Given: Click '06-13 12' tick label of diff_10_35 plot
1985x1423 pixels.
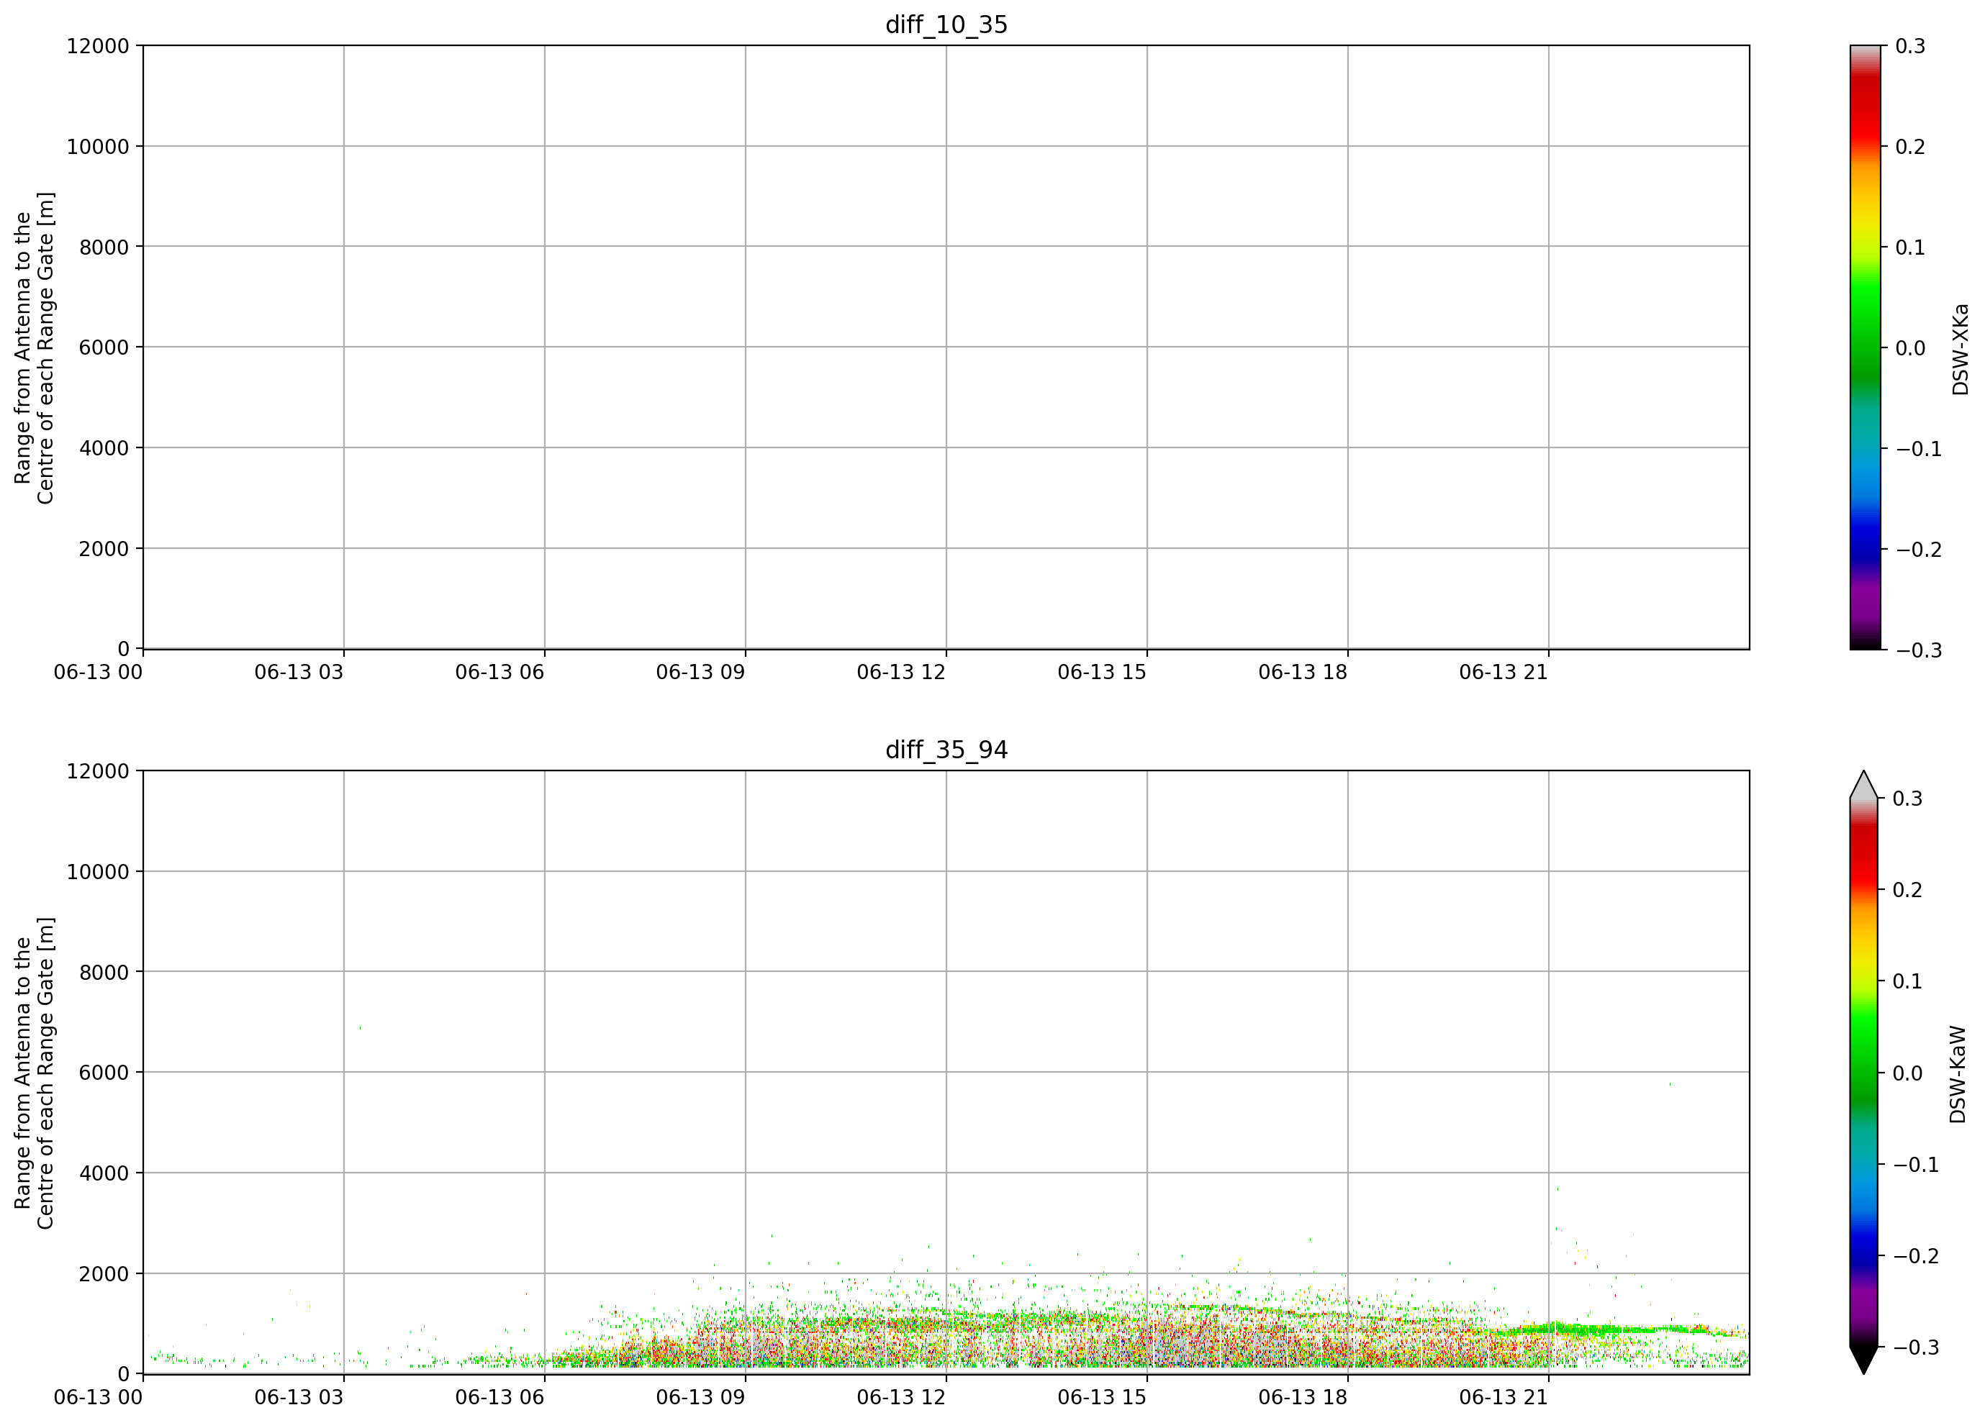Looking at the screenshot, I should 900,672.
